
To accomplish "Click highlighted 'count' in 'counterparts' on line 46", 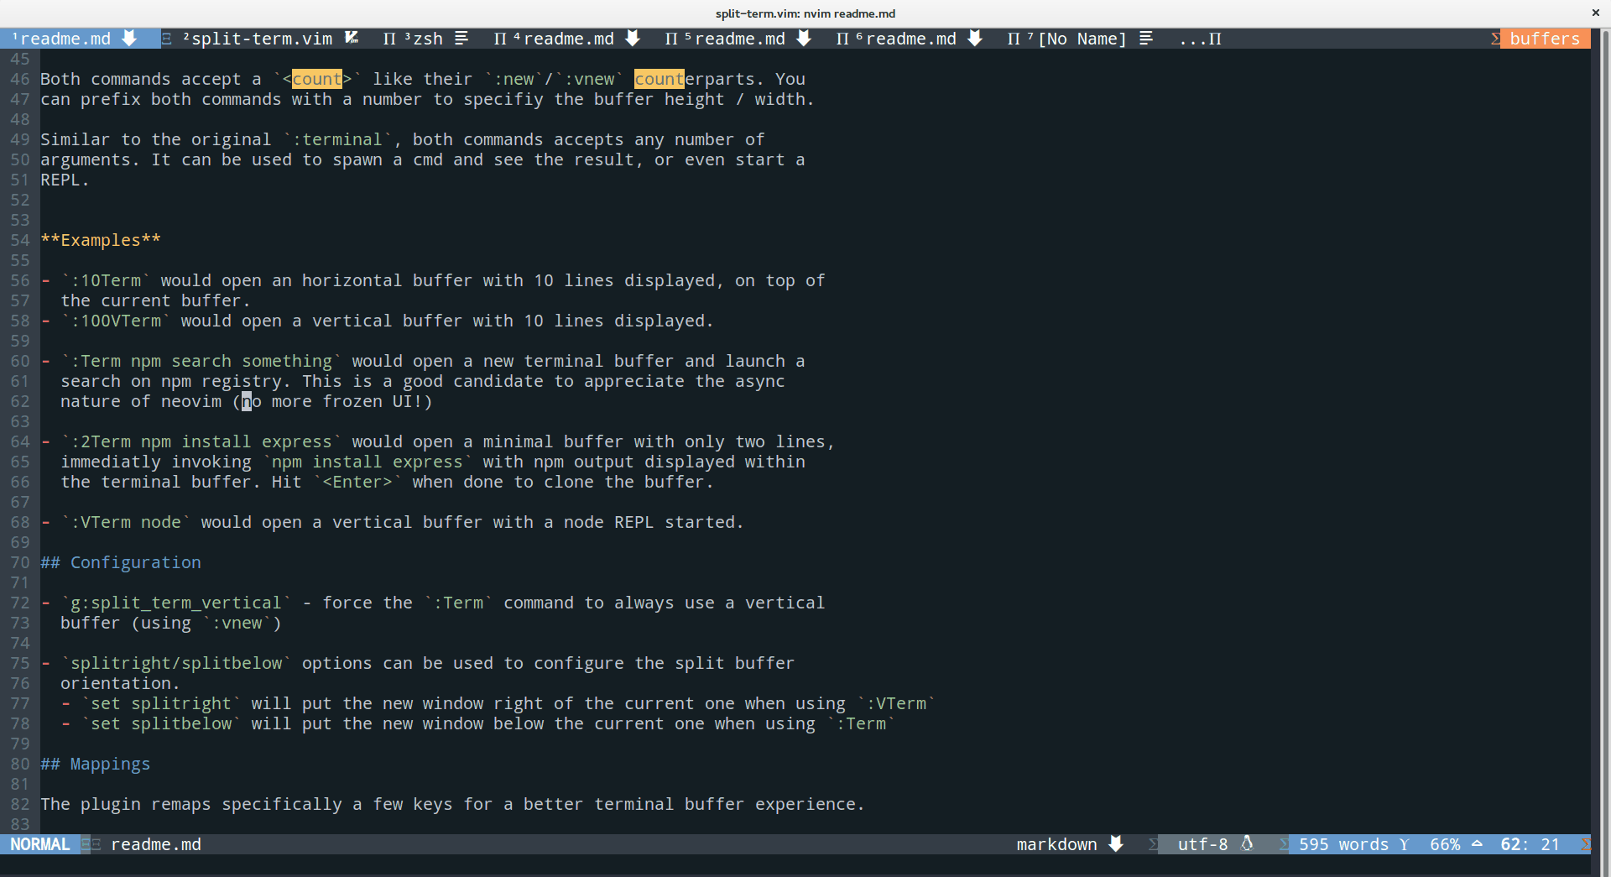I will click(x=660, y=79).
